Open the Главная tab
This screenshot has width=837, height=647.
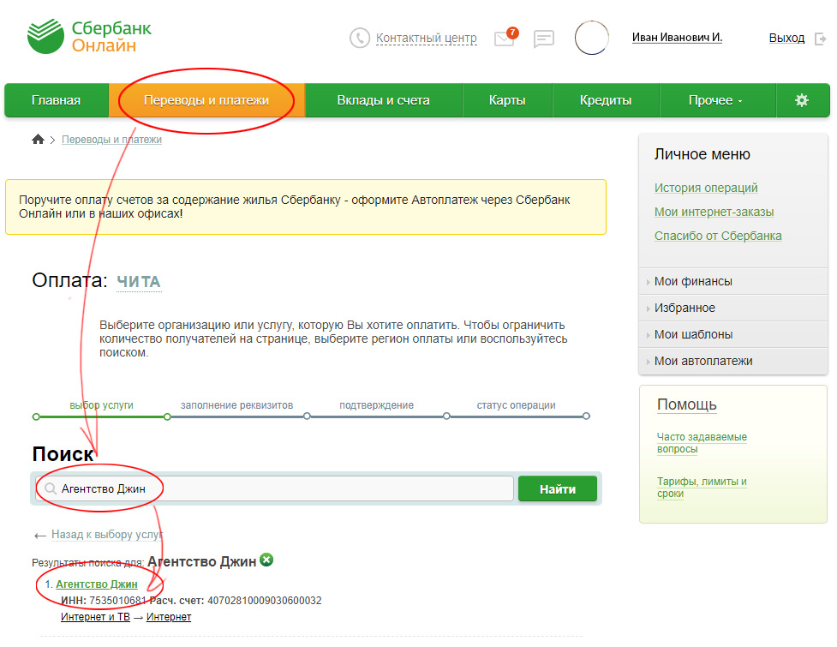click(x=56, y=99)
